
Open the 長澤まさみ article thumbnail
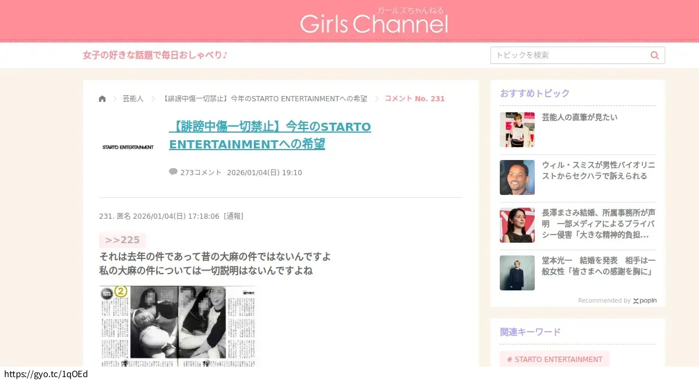click(x=517, y=225)
